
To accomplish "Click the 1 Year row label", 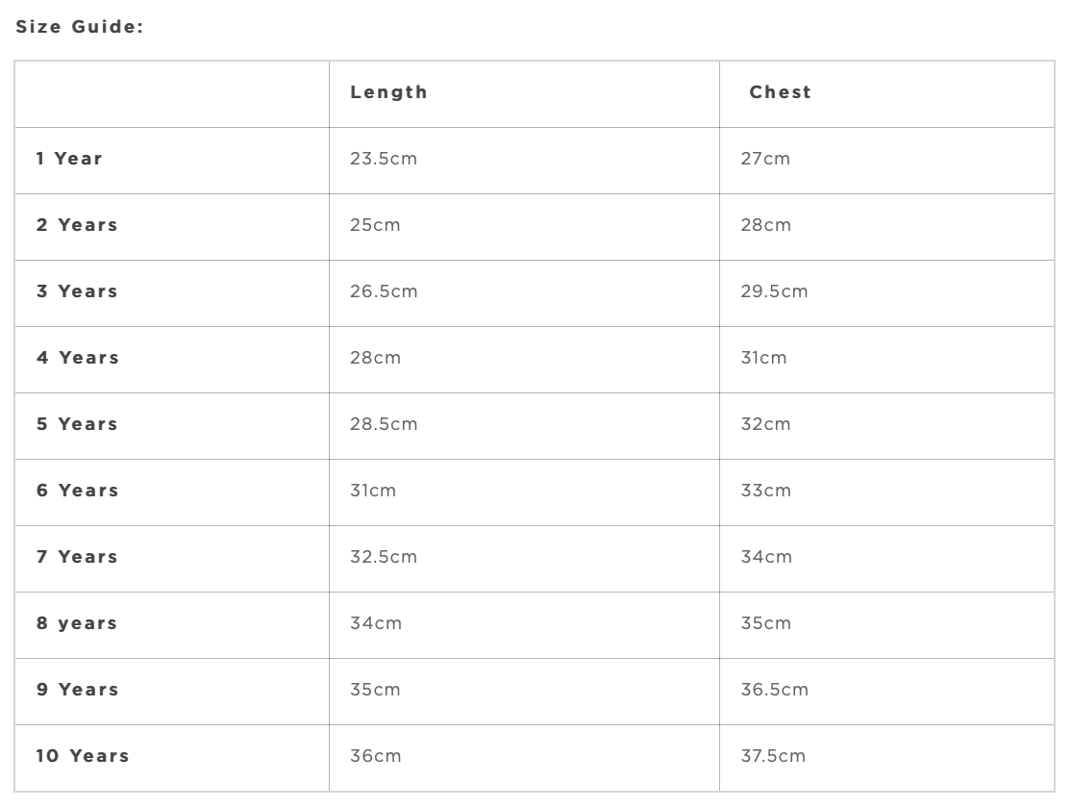I will (x=69, y=159).
